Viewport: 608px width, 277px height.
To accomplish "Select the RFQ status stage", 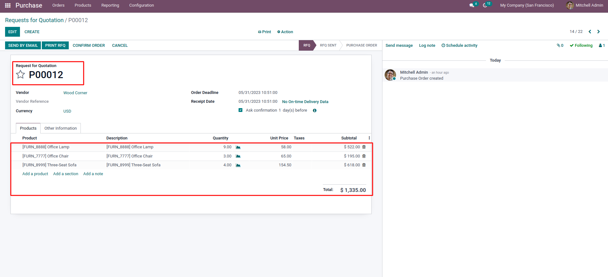I will [306, 46].
